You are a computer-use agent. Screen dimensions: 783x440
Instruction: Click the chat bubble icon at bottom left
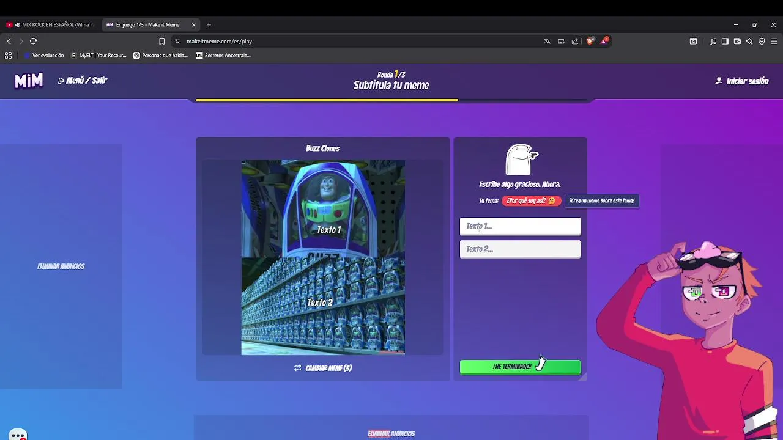[18, 435]
